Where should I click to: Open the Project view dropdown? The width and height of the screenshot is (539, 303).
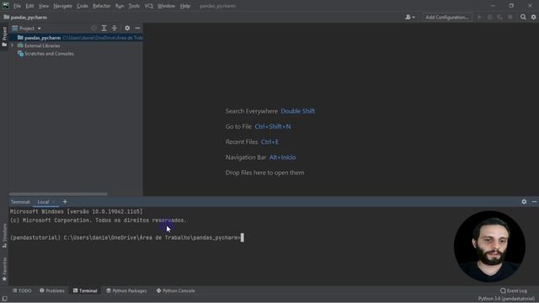tap(26, 28)
